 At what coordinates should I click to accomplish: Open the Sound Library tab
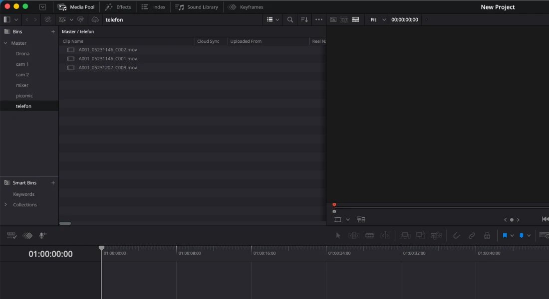(x=197, y=7)
